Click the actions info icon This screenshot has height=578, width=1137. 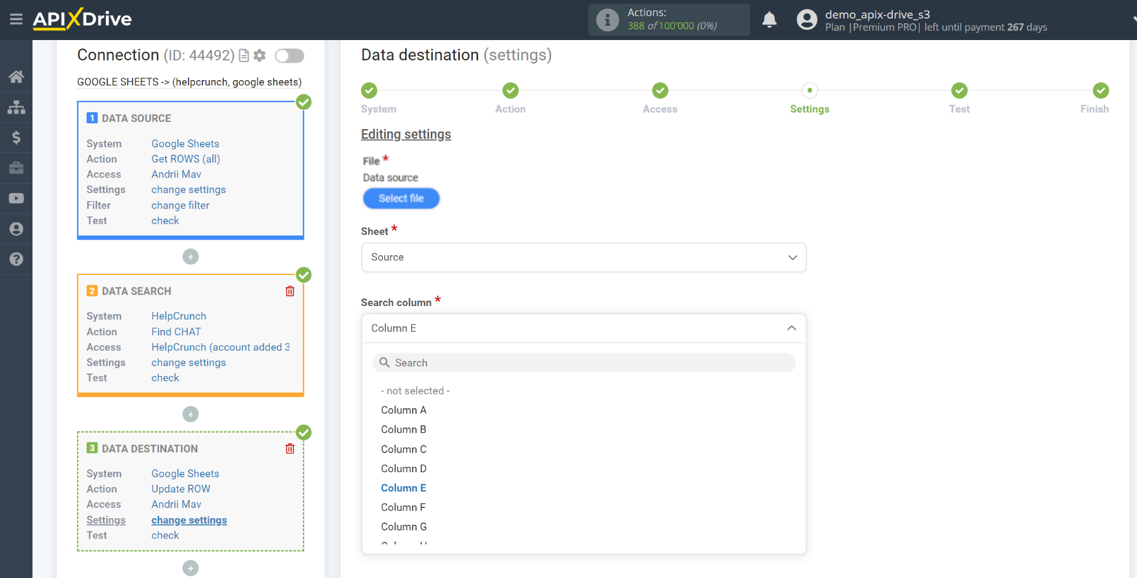coord(607,20)
